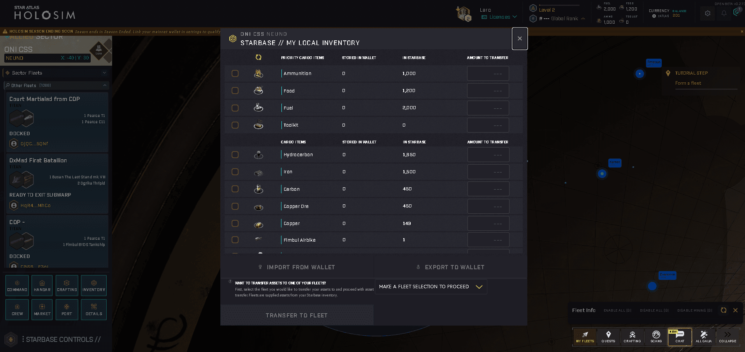
Task: Open the Crafting panel in Starbase Controls
Action: pos(67,286)
